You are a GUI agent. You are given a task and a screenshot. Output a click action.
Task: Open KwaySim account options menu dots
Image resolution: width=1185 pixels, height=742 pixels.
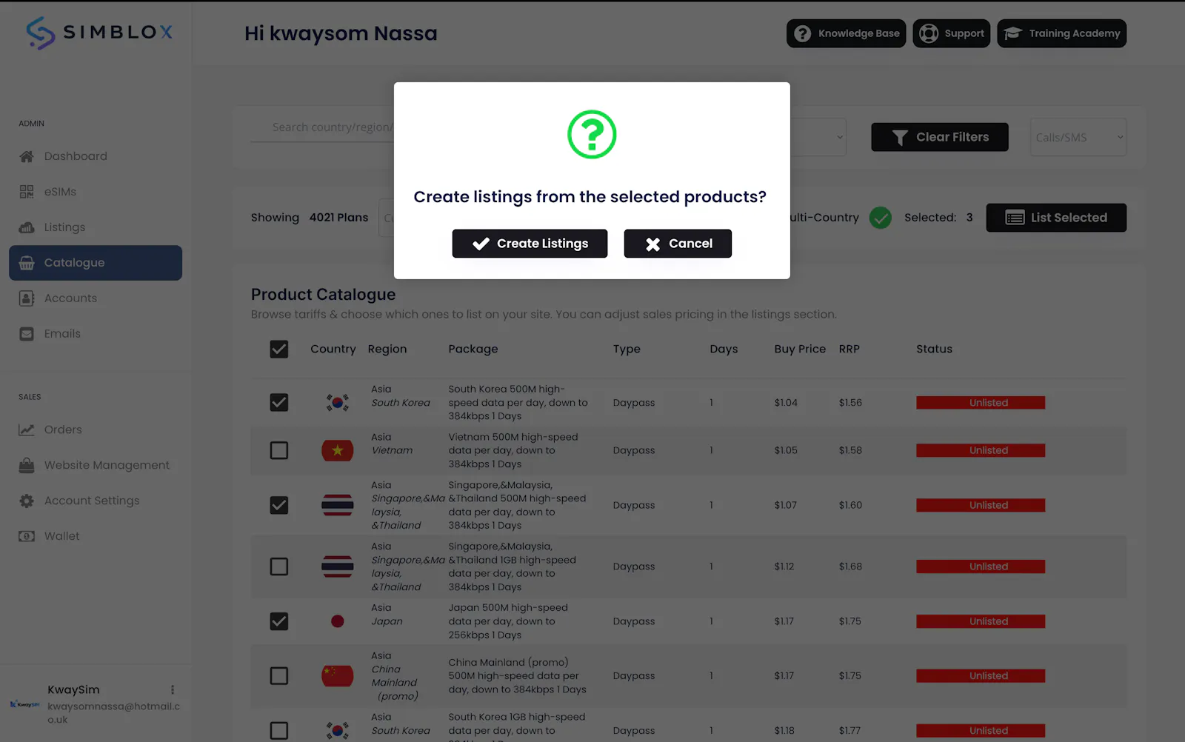coord(173,689)
